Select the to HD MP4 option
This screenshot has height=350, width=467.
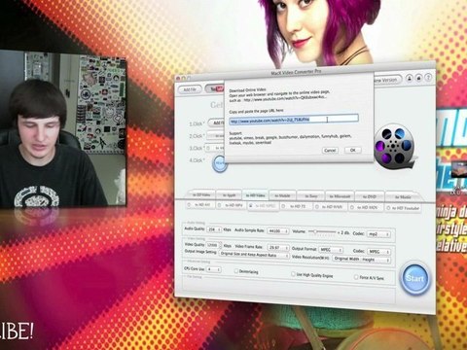pyautogui.click(x=232, y=205)
